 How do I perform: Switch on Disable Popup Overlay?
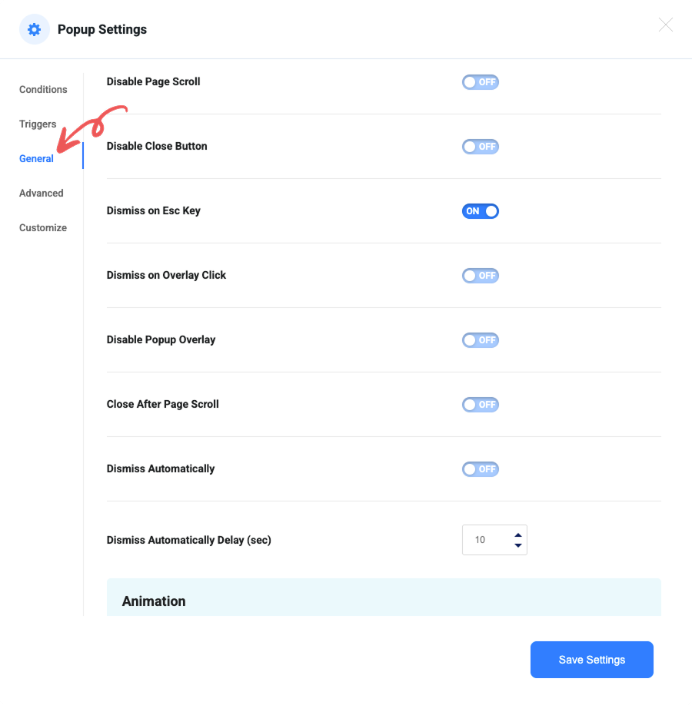[x=480, y=340]
